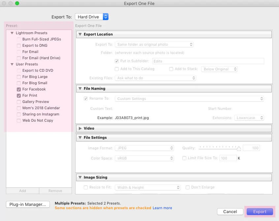Viewport: 279px width, 221px height.
Task: Click the Edits subfolder name field
Action: (x=208, y=61)
